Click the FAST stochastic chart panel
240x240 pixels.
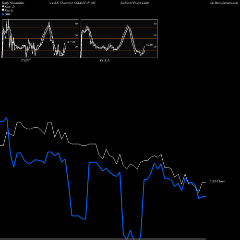[x=40, y=38]
